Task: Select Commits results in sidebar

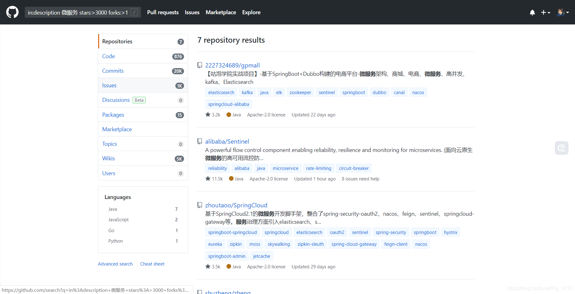Action: pyautogui.click(x=143, y=71)
